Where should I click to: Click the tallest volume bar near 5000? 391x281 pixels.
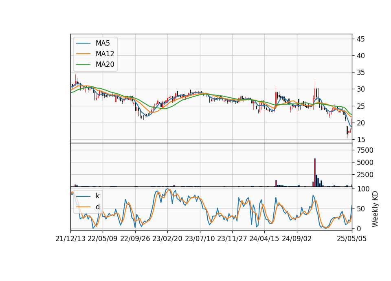point(315,173)
